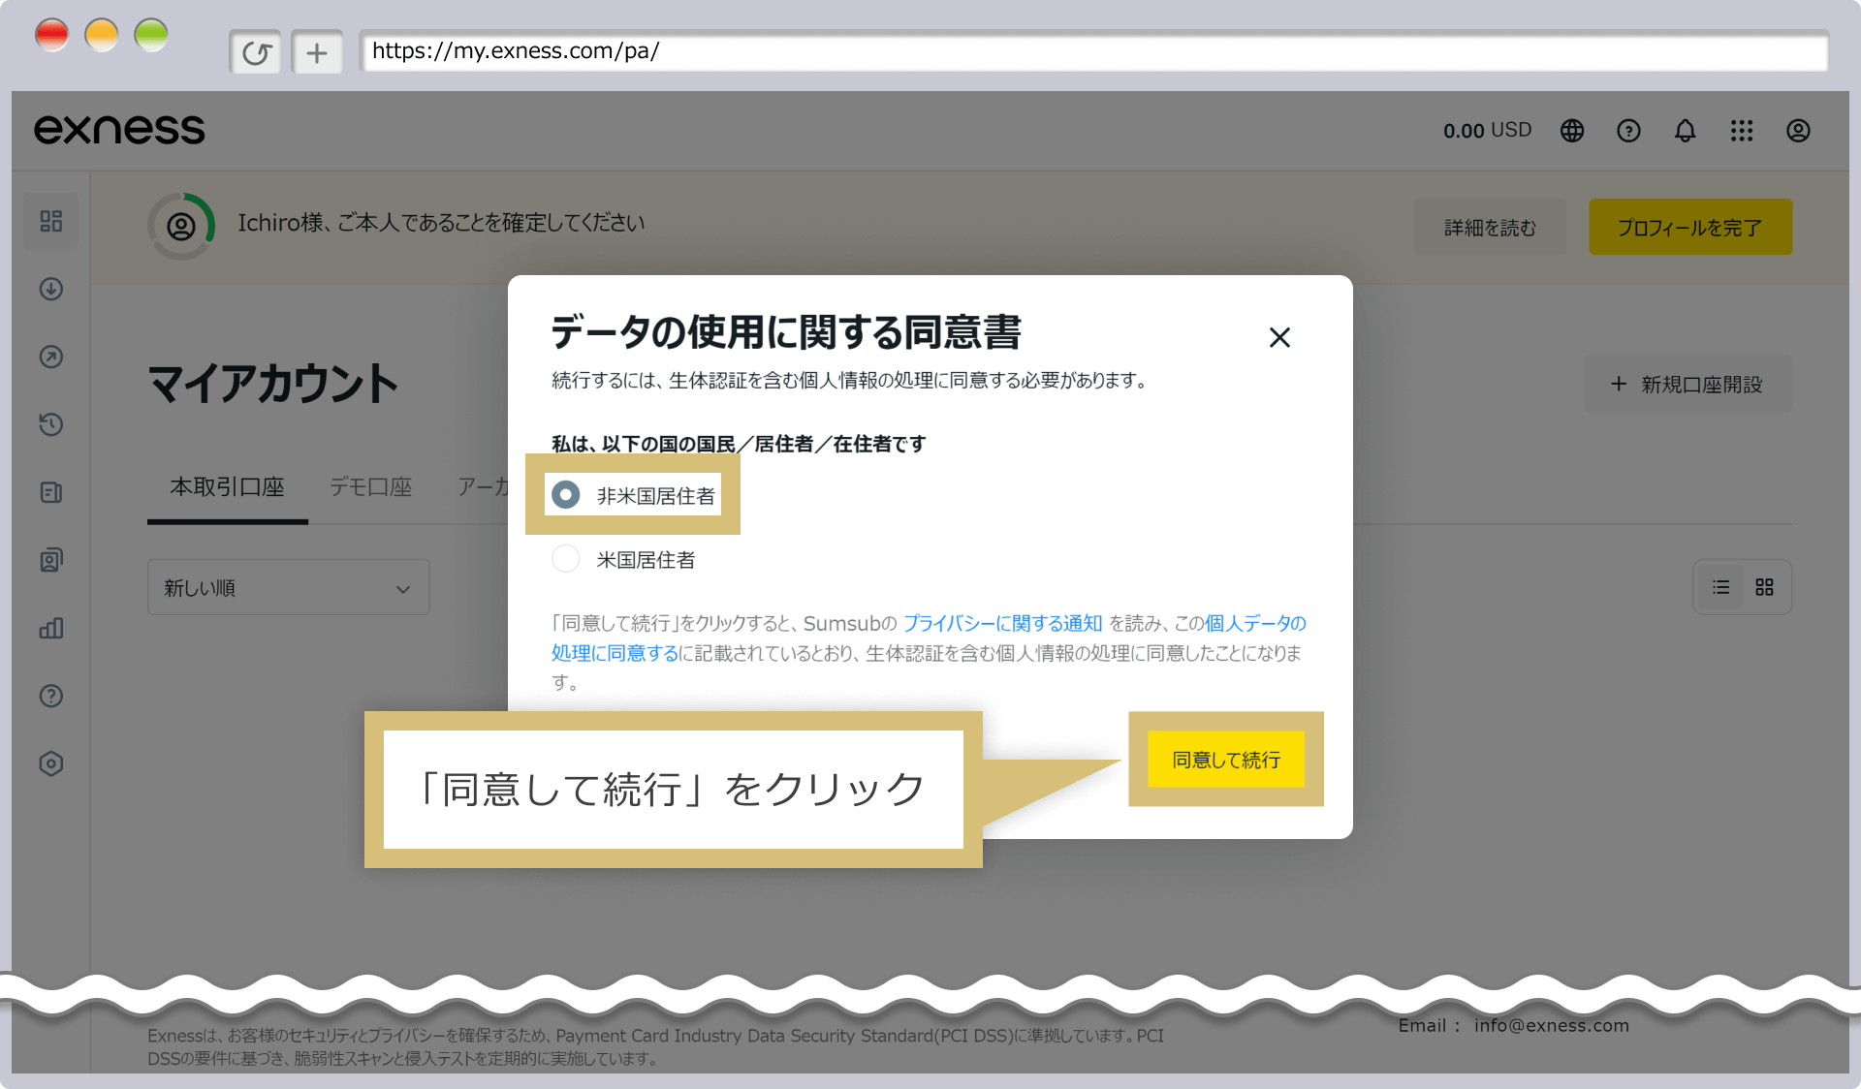Image resolution: width=1861 pixels, height=1089 pixels.
Task: Click the red window close light
Action: (x=52, y=36)
